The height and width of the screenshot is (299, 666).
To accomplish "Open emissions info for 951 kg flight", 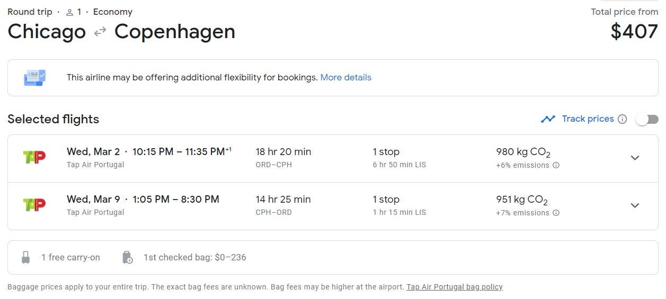I will [556, 213].
